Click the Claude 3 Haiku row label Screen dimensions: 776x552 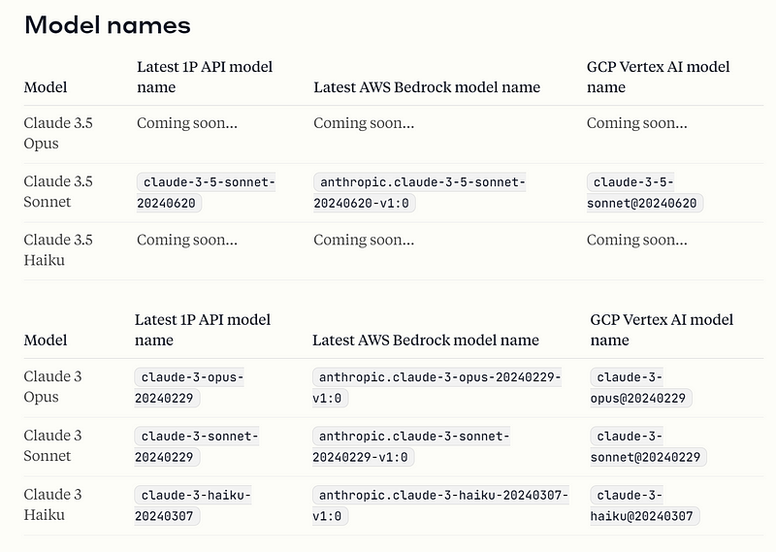(53, 504)
